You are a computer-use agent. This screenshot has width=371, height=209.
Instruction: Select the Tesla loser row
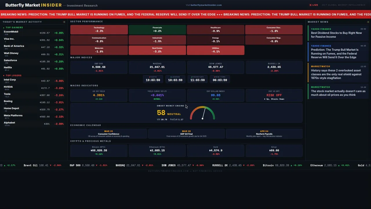[x=34, y=95]
